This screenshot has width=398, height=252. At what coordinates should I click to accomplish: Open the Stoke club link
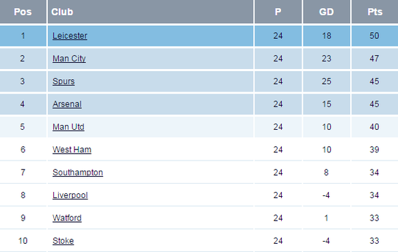tap(63, 241)
